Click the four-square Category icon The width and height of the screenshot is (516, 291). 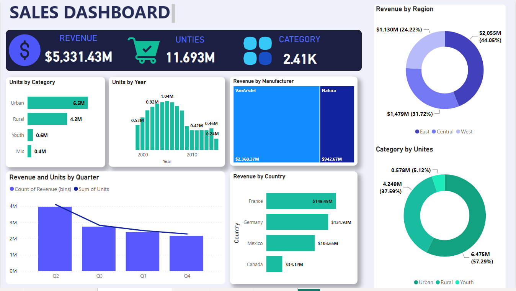[258, 51]
